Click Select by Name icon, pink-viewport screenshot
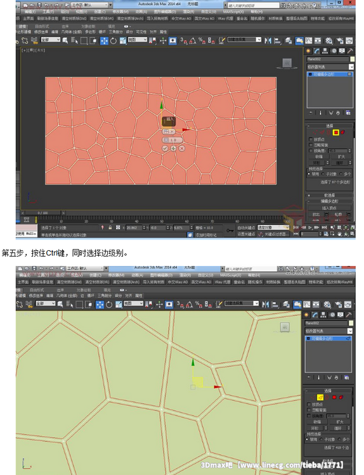This screenshot has width=364, height=475. pos(74,41)
